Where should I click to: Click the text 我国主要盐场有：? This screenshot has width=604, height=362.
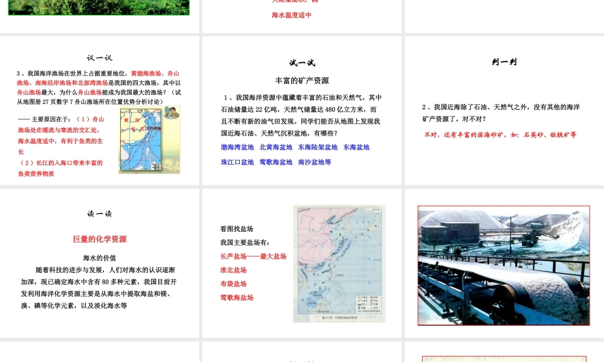[245, 243]
